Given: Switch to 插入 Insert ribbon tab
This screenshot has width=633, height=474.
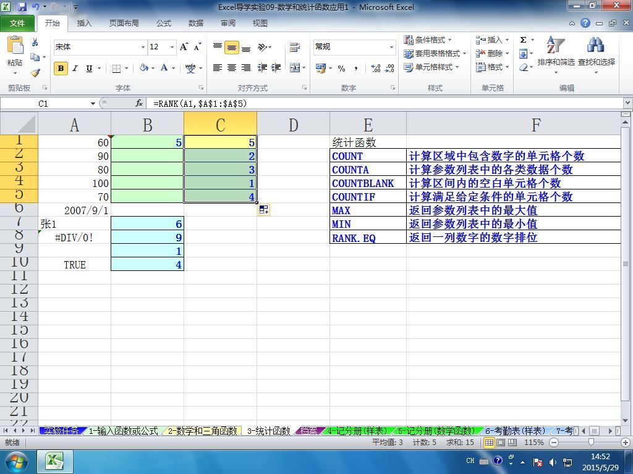Looking at the screenshot, I should pyautogui.click(x=84, y=23).
